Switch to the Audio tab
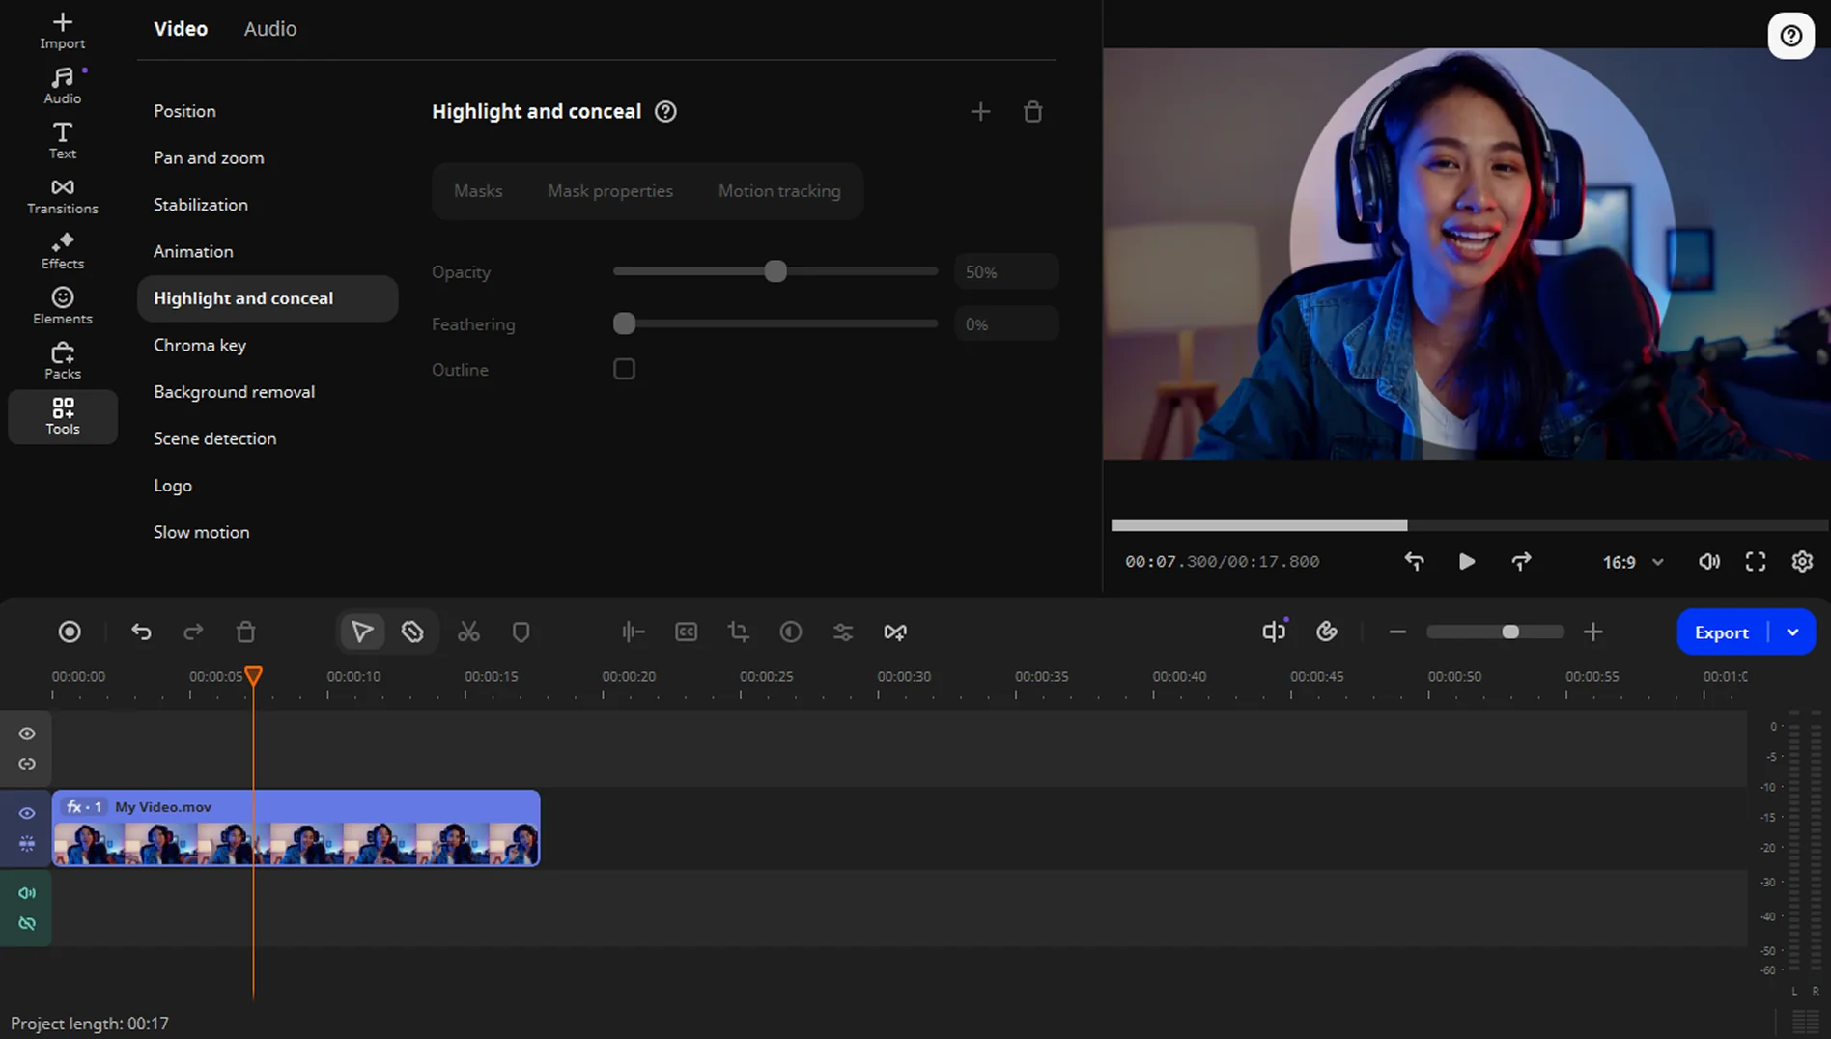Image resolution: width=1831 pixels, height=1039 pixels. click(x=269, y=29)
